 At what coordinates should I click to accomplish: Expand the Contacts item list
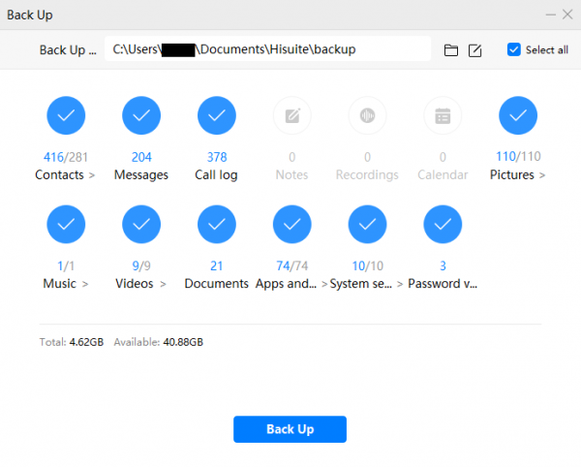[92, 175]
